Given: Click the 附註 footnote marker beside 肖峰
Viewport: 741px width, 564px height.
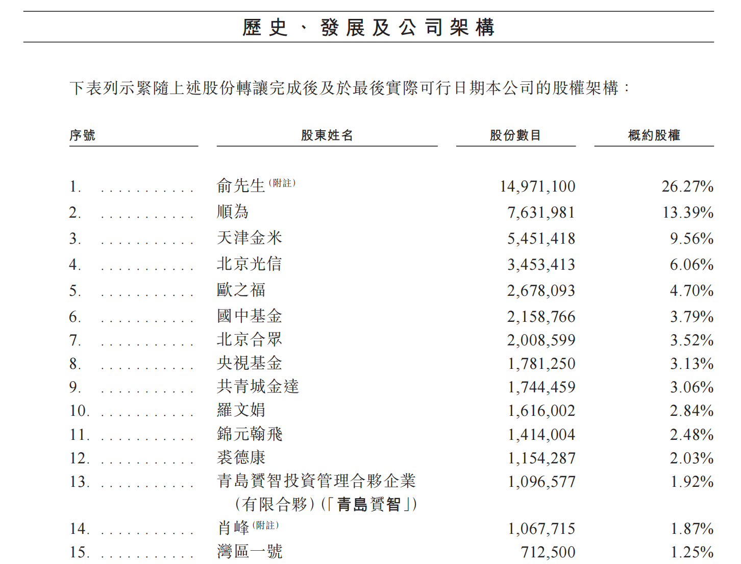Looking at the screenshot, I should point(265,525).
